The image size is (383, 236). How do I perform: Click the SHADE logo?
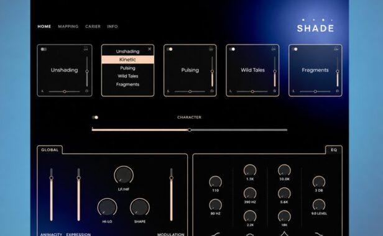click(x=315, y=26)
